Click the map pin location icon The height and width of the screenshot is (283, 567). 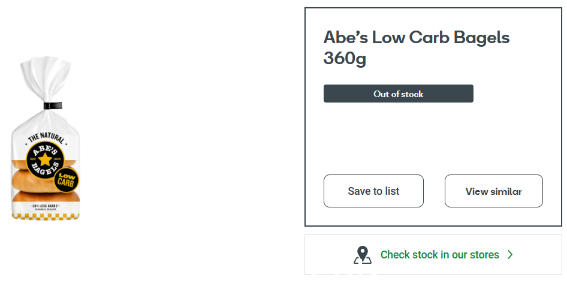[x=363, y=255]
